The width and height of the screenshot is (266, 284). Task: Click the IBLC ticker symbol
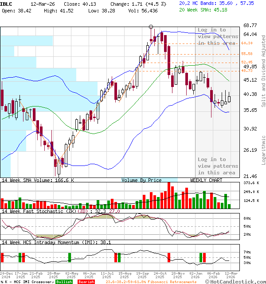(7, 3)
